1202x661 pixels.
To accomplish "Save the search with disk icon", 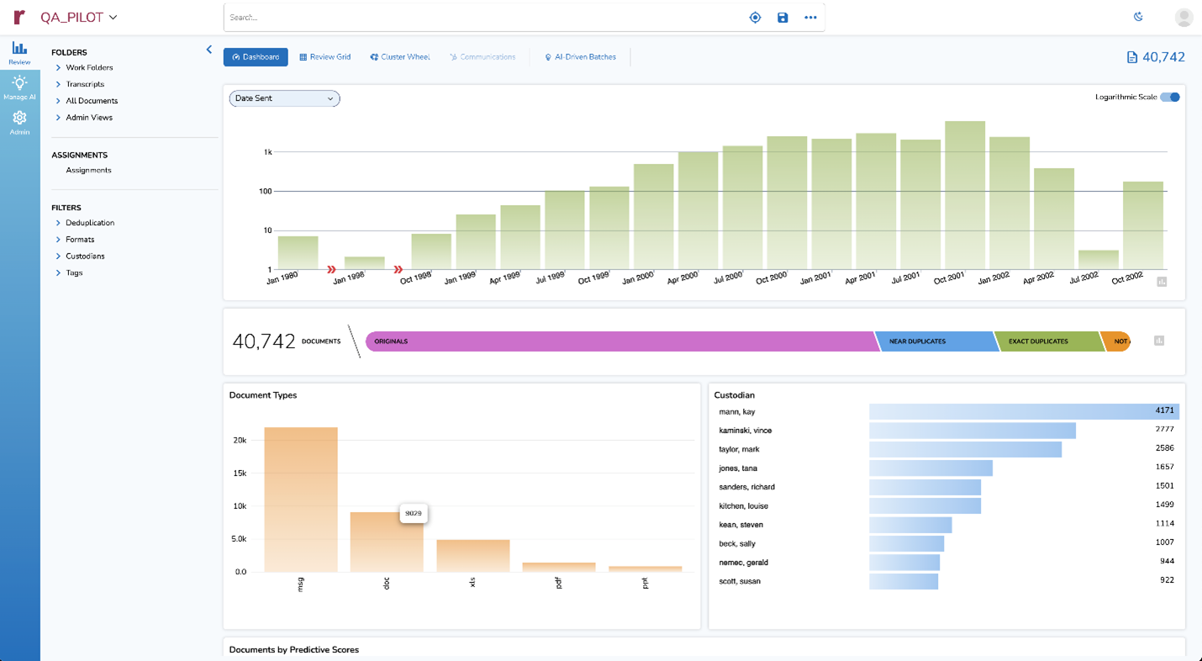I will pos(783,17).
